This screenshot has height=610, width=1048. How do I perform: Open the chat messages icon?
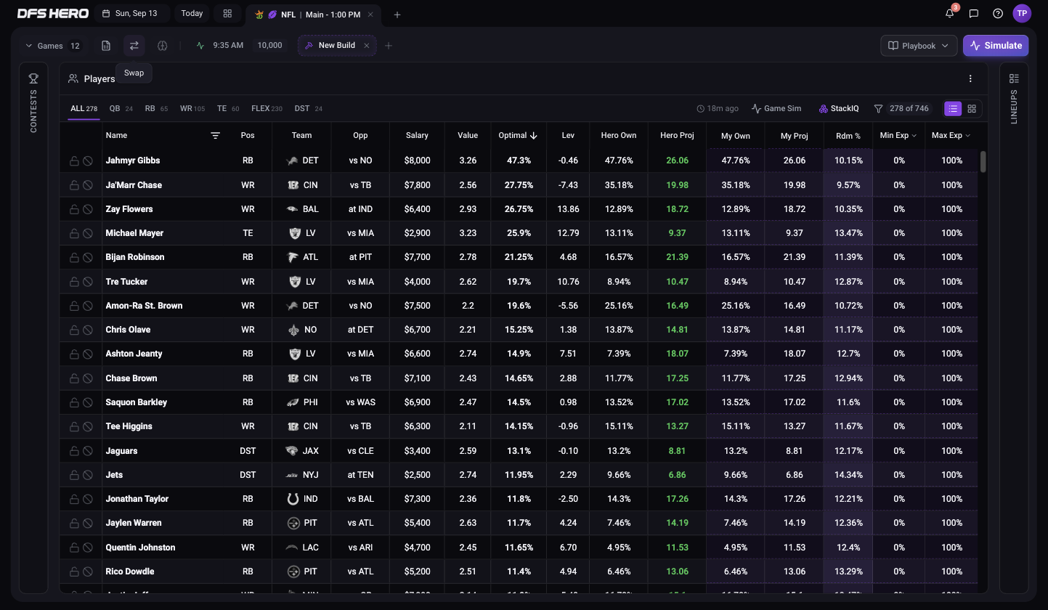(974, 13)
